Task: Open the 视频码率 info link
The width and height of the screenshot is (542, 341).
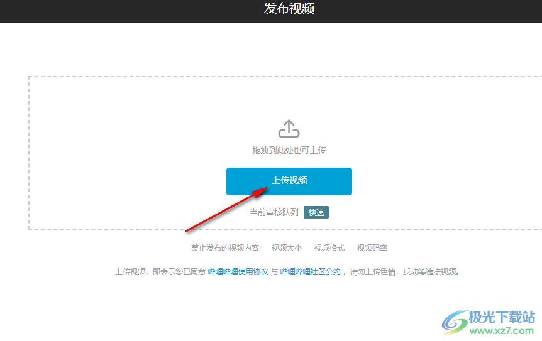Action: coord(372,248)
